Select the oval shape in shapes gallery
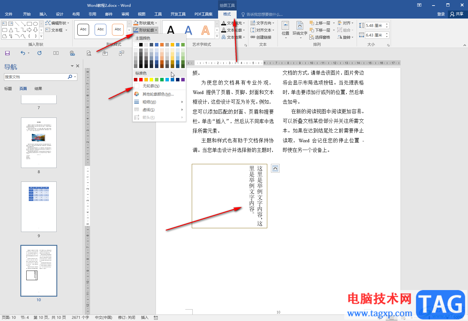Screen dimensions: 468x321 (x=35, y=24)
